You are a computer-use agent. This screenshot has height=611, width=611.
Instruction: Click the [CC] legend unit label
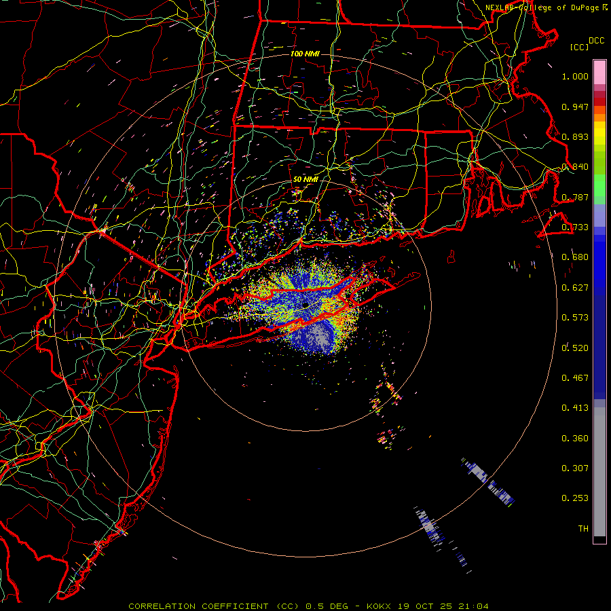pos(579,47)
